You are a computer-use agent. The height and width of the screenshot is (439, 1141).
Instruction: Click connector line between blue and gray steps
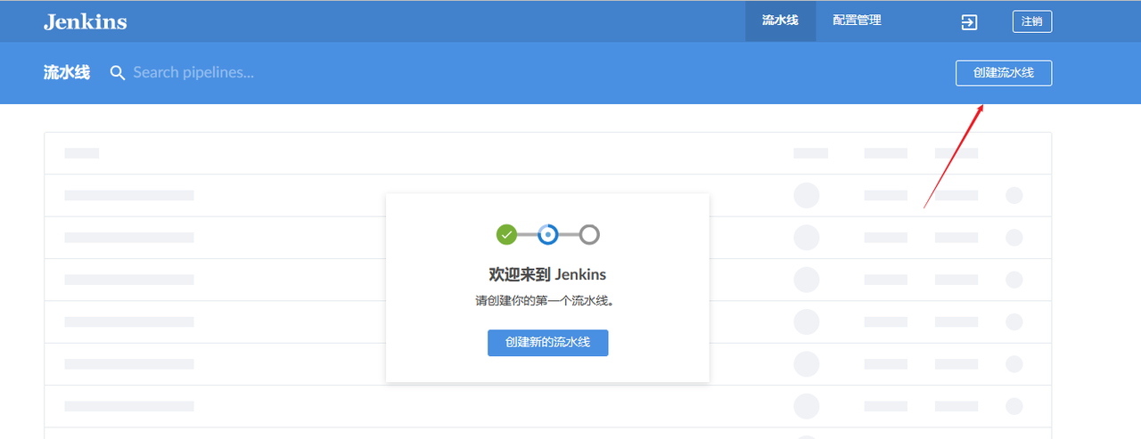click(569, 235)
